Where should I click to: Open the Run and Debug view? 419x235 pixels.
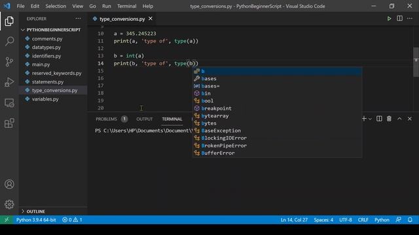click(x=9, y=82)
